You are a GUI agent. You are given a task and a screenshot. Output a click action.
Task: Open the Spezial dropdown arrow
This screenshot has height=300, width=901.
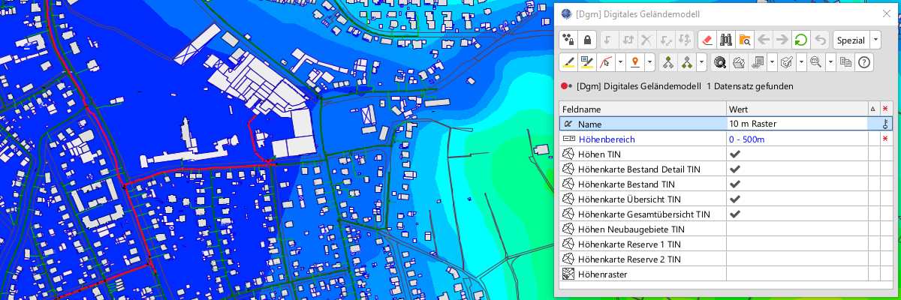pyautogui.click(x=876, y=40)
